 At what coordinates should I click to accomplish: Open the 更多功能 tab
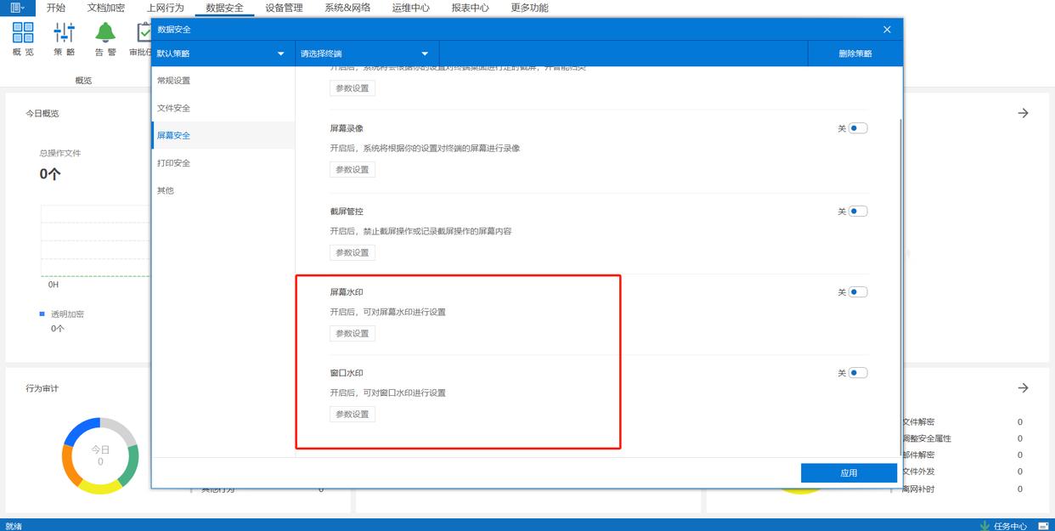[x=529, y=8]
